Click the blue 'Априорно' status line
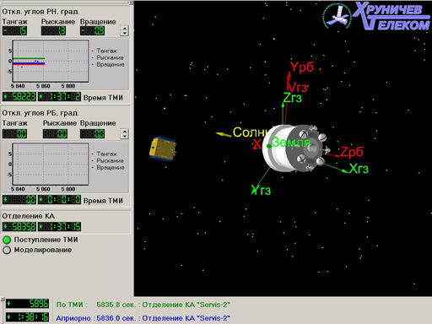The image size is (432, 324). 143,318
